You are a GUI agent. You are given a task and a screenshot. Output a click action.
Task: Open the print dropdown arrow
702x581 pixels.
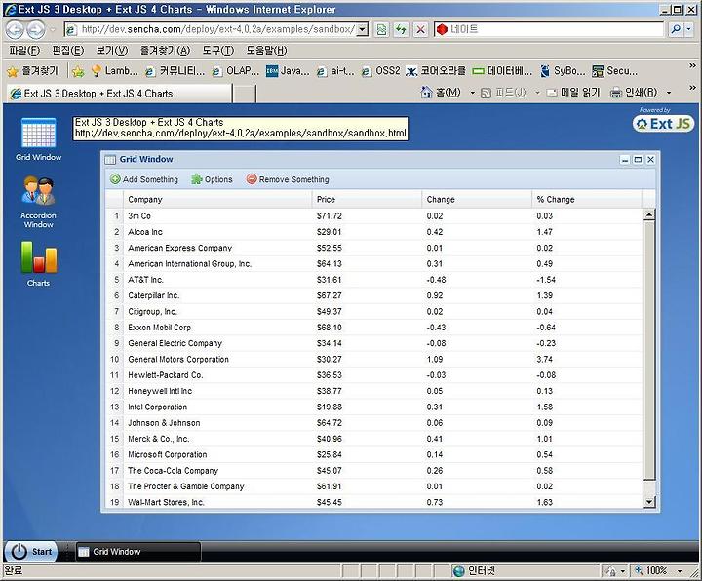coord(669,93)
